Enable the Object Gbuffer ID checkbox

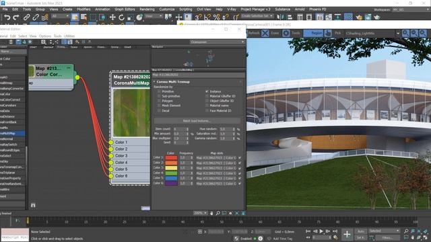tap(207, 101)
